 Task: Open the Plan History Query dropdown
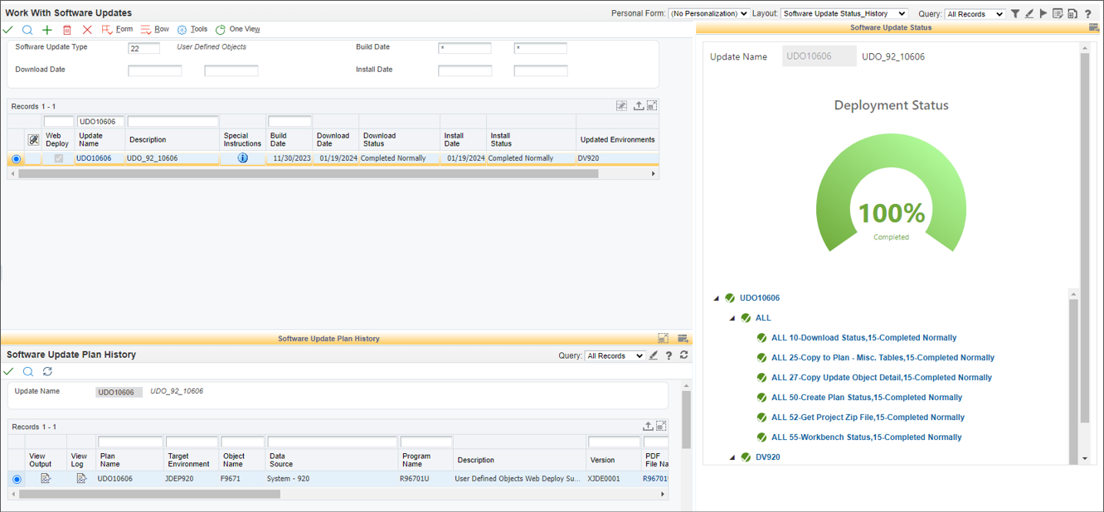point(615,356)
